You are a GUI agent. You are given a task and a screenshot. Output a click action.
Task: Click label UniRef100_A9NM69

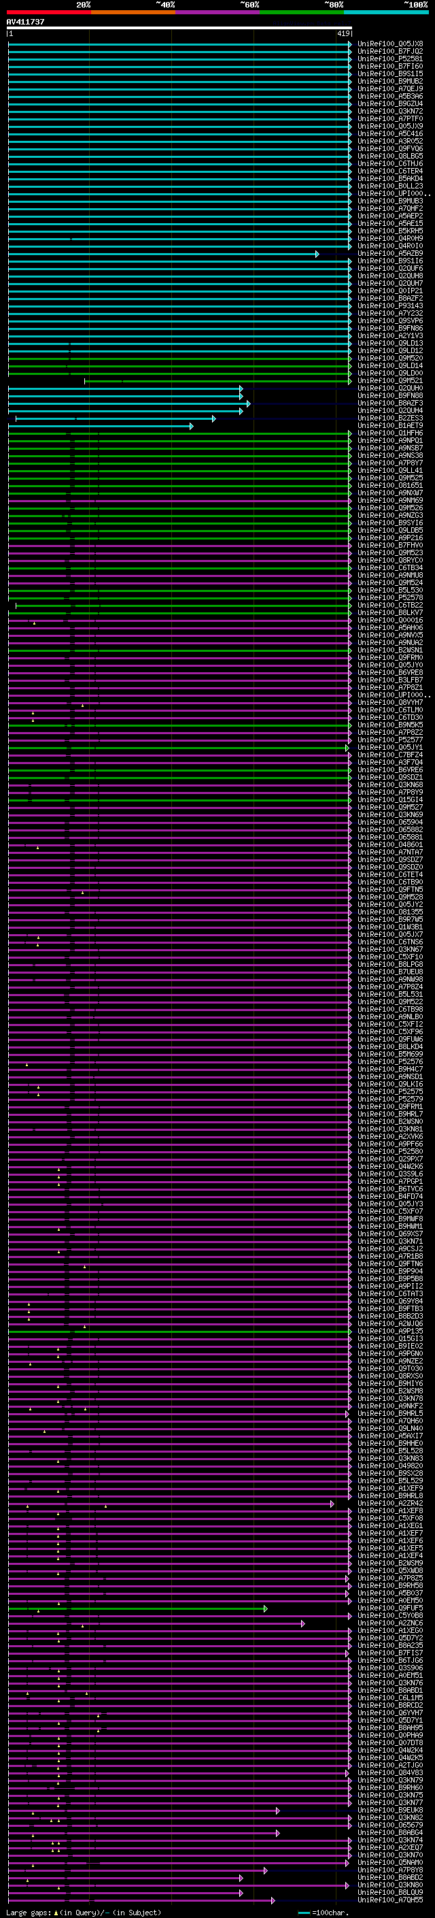tap(390, 500)
